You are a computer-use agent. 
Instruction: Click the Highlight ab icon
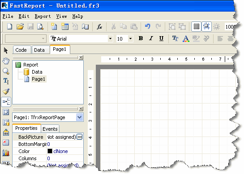196,38
